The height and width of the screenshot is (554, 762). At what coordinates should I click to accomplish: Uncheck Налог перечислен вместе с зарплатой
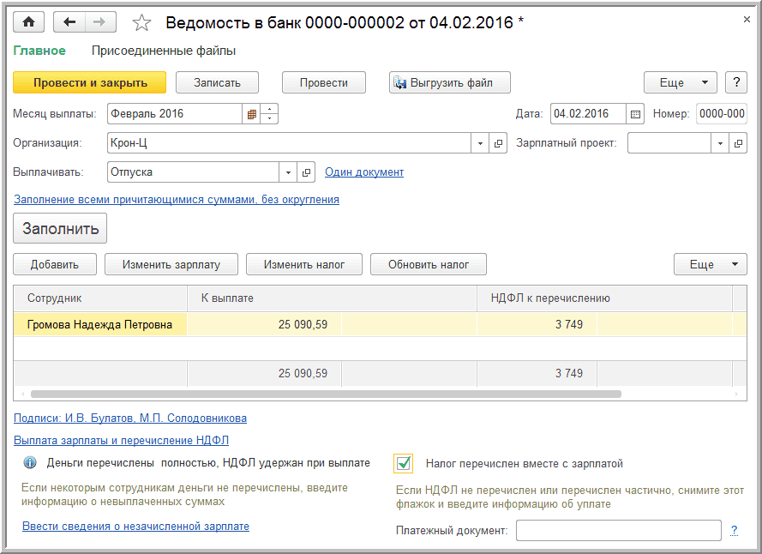(404, 463)
